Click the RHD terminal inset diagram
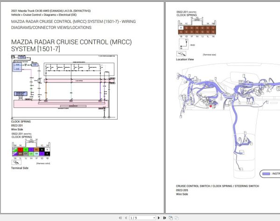 click(184, 44)
